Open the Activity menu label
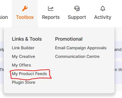 pyautogui.click(x=103, y=17)
